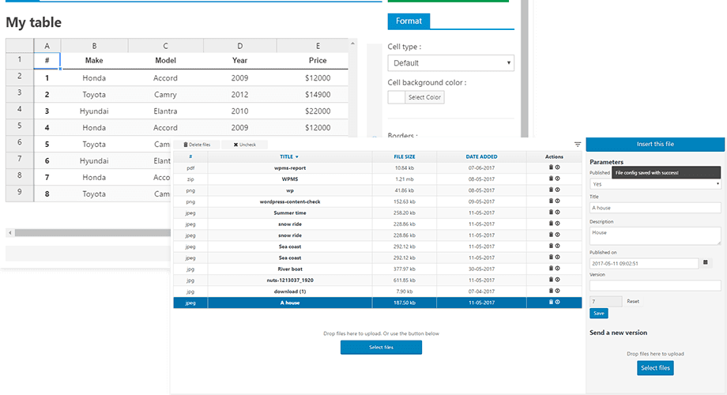Viewport: 727px width, 395px height.
Task: Sort file list by TITLE column
Action: pos(289,156)
